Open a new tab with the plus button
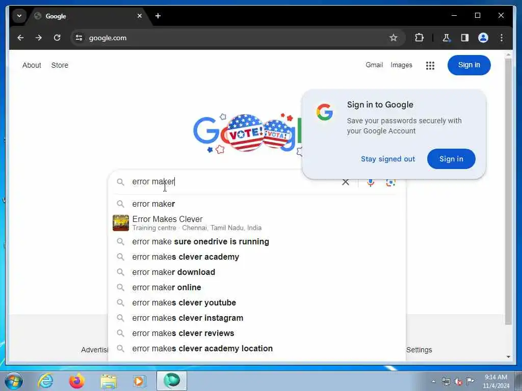This screenshot has width=522, height=391. point(158,16)
